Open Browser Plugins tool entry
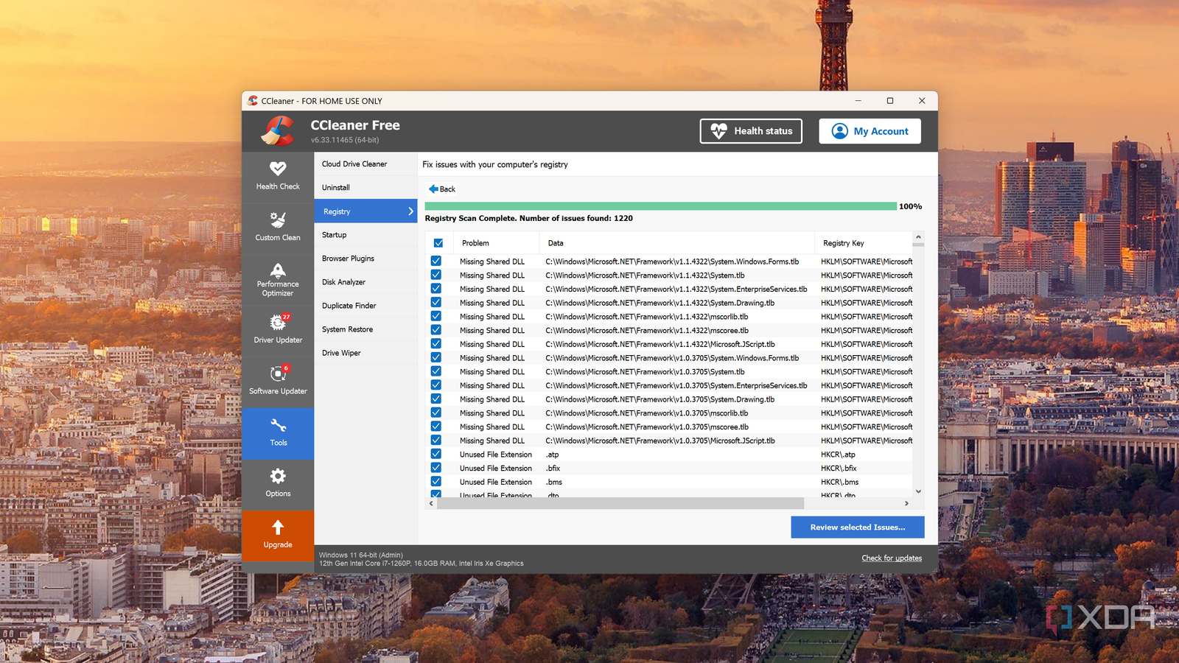1179x663 pixels. (365, 259)
